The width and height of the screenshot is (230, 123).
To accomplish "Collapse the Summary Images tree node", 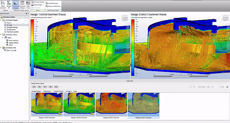I will [x=1, y=20].
